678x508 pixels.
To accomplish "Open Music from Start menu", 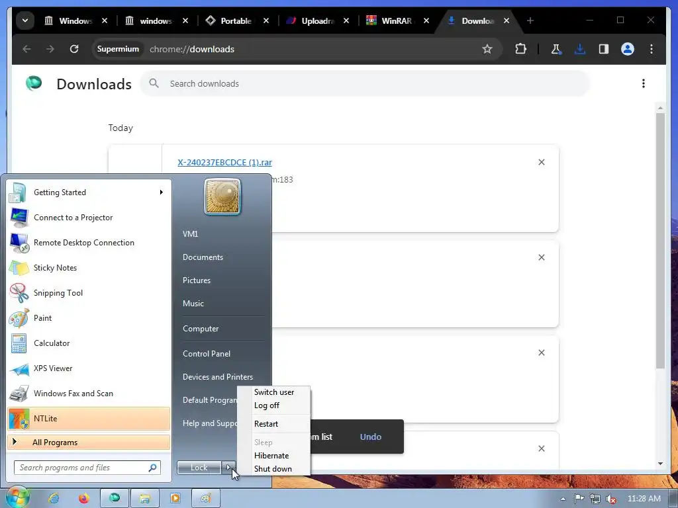I will pos(193,303).
